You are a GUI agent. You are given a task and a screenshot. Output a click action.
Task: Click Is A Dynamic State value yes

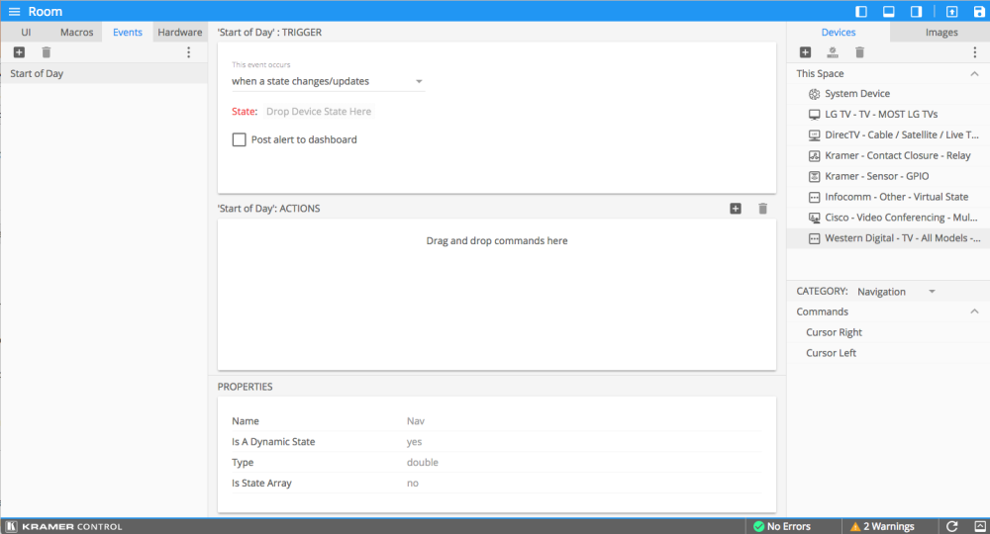[x=414, y=442]
